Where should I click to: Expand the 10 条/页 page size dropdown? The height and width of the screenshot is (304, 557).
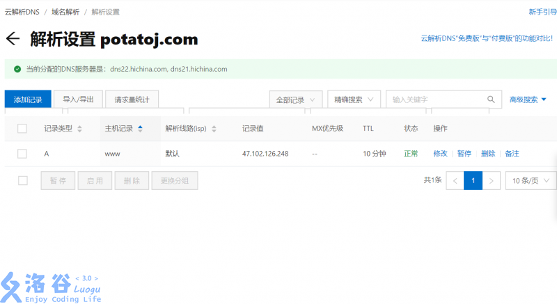tap(531, 181)
